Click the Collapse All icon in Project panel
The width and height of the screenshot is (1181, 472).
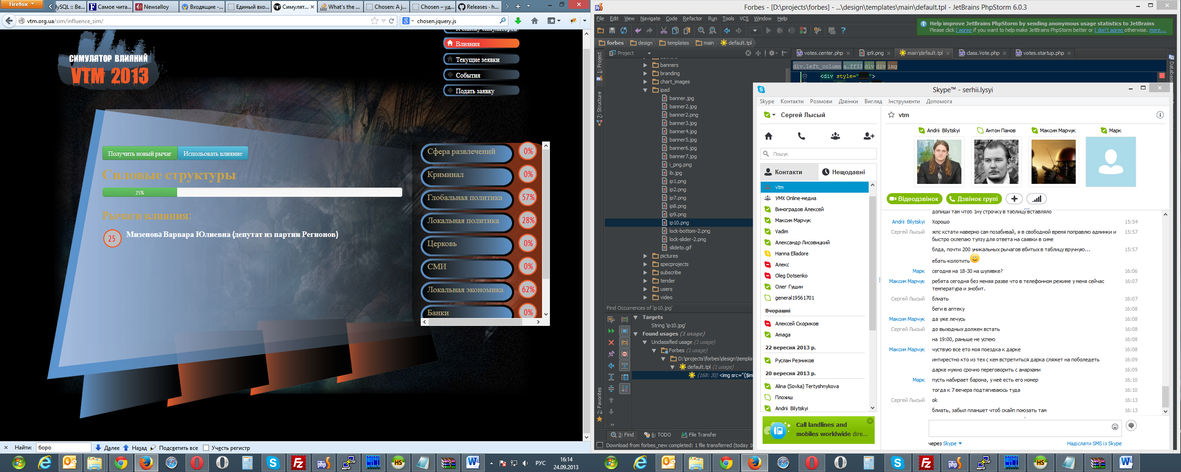click(x=758, y=53)
